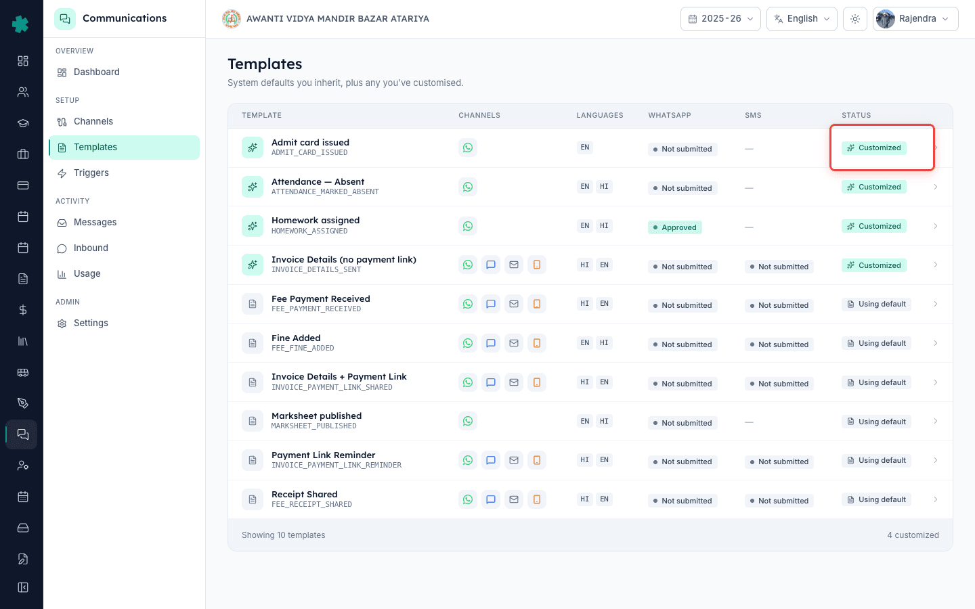Image resolution: width=975 pixels, height=609 pixels.
Task: Click the orange mobile icon in Receipt Shared row
Action: tap(537, 499)
